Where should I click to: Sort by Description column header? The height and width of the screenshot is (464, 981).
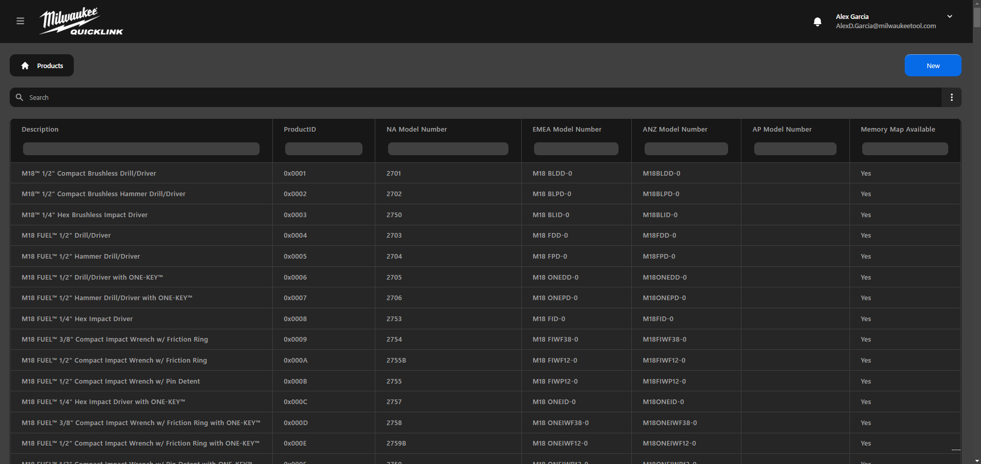click(40, 129)
